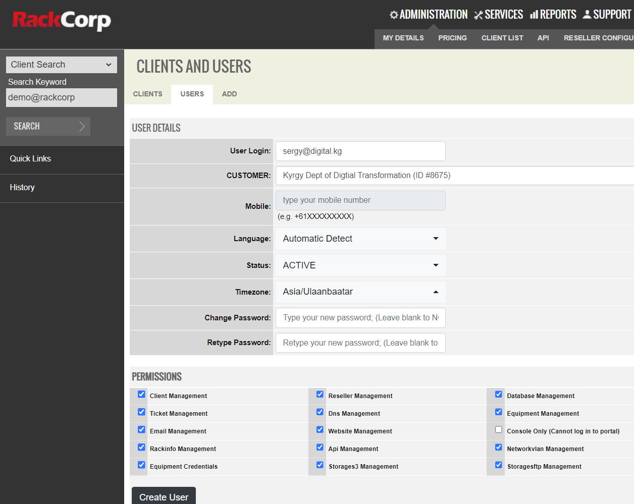
Task: Uncheck Dns Management permission
Action: [x=320, y=412]
